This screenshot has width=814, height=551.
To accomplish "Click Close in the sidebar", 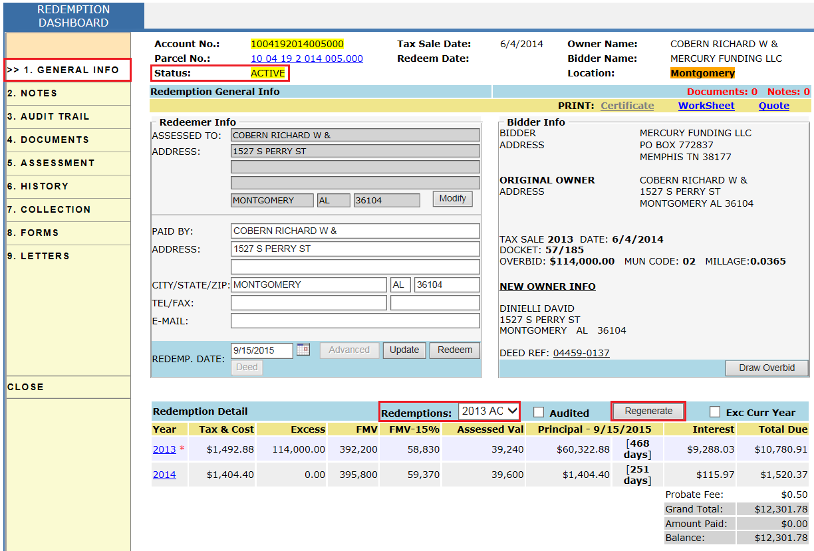I will click(x=25, y=387).
